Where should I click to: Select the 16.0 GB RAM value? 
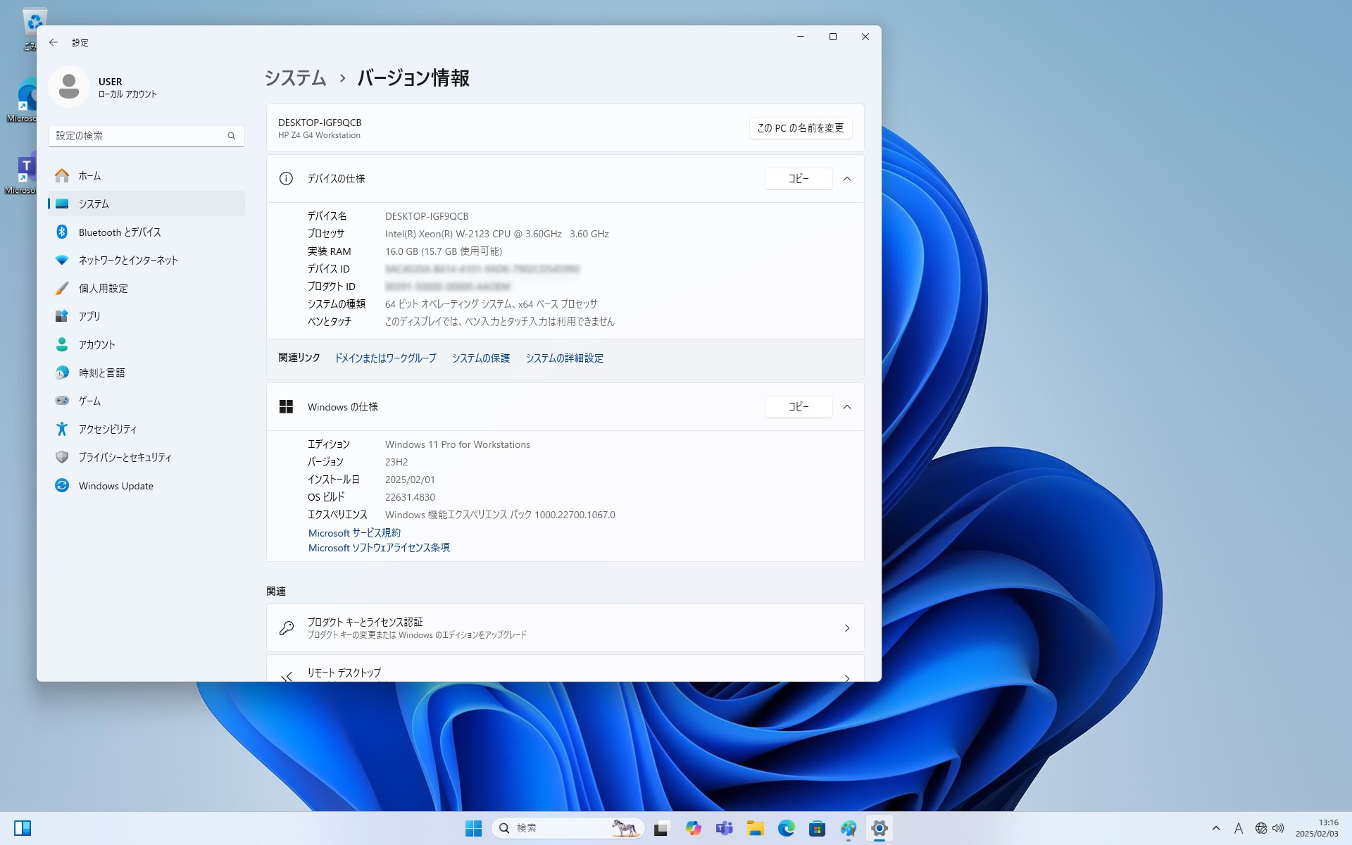point(444,251)
